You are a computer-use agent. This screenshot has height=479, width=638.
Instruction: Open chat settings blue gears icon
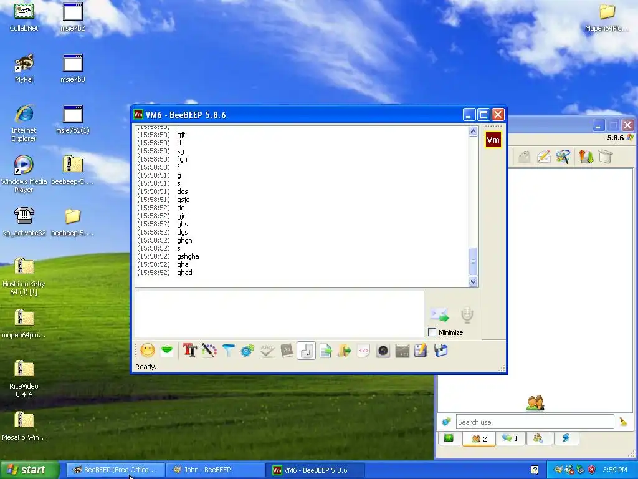[x=247, y=351]
